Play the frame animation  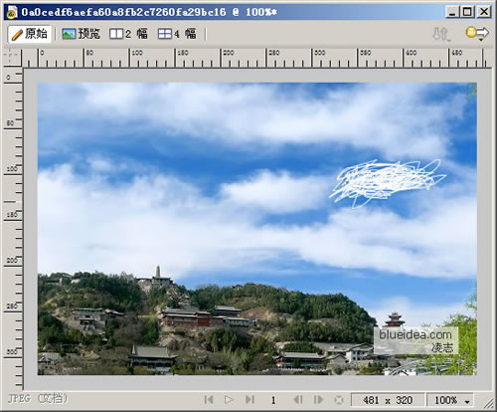(229, 400)
